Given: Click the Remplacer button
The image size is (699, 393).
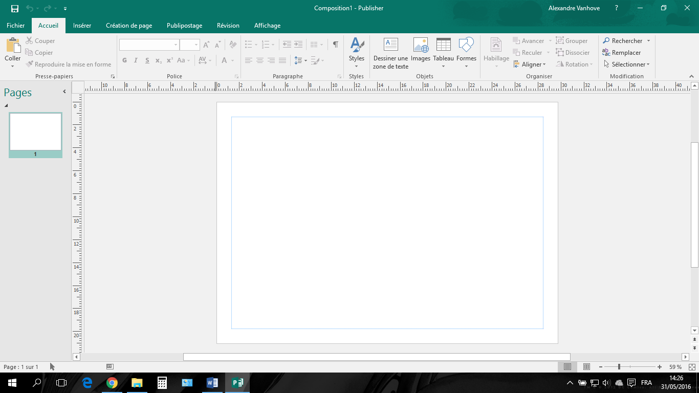Looking at the screenshot, I should [x=622, y=53].
